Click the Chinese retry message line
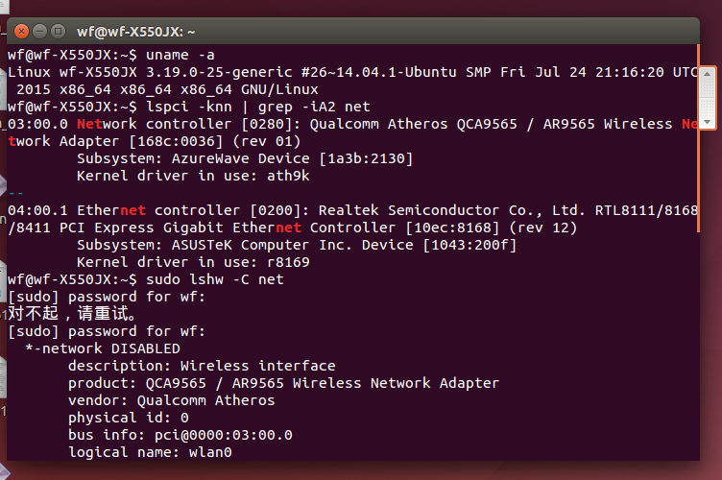Image resolution: width=722 pixels, height=480 pixels. 72,314
